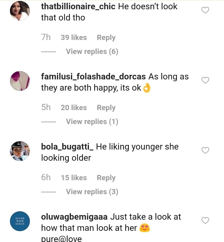Screen dimensions: 224x242
Task: Reply to familusi_folashade_dorcas
Action: point(106,108)
